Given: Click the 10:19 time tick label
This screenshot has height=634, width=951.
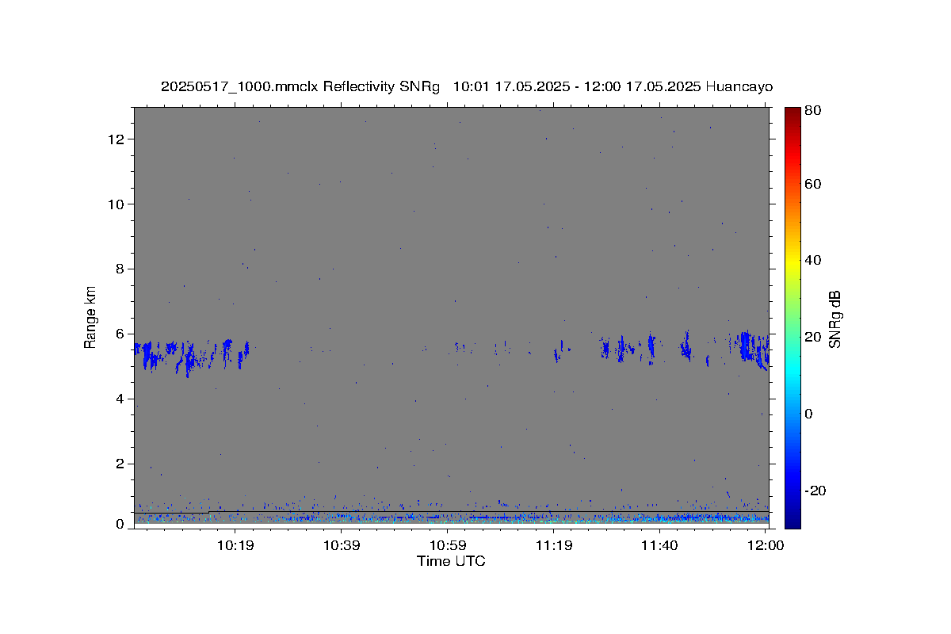Looking at the screenshot, I should [x=235, y=545].
